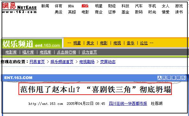Screen dimensions: 189x116
Task: Click the http://ent.163.com URL text
Action: pos(46,104)
